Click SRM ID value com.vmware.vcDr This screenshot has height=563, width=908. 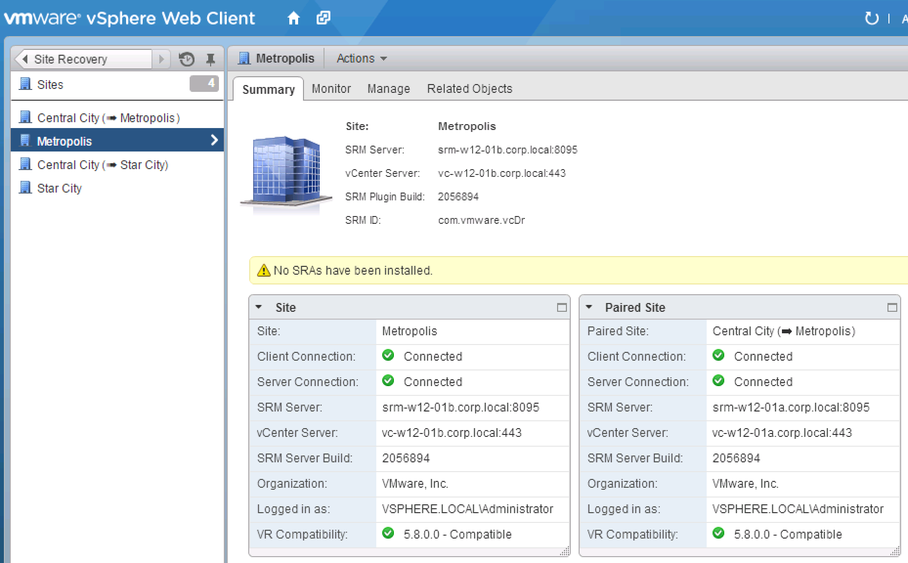point(481,220)
